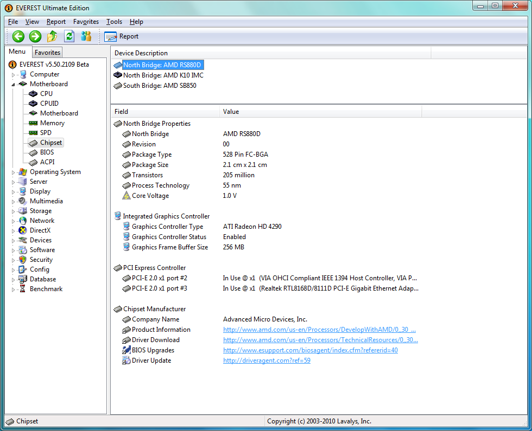The width and height of the screenshot is (532, 431).
Task: Click the green Forward arrow icon
Action: [x=35, y=36]
